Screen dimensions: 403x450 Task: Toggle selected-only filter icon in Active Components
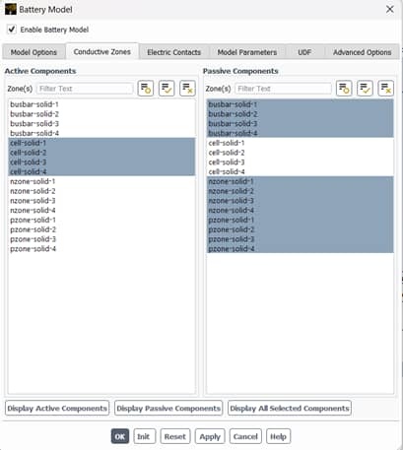146,89
